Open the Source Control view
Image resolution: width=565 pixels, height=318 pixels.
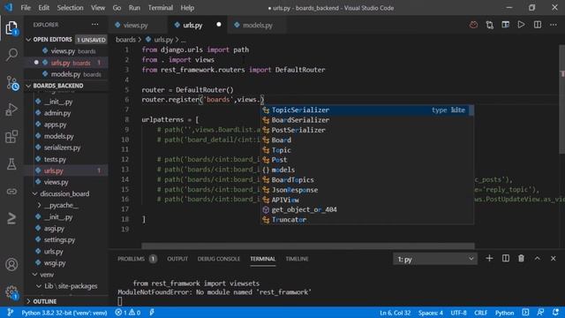tap(11, 83)
